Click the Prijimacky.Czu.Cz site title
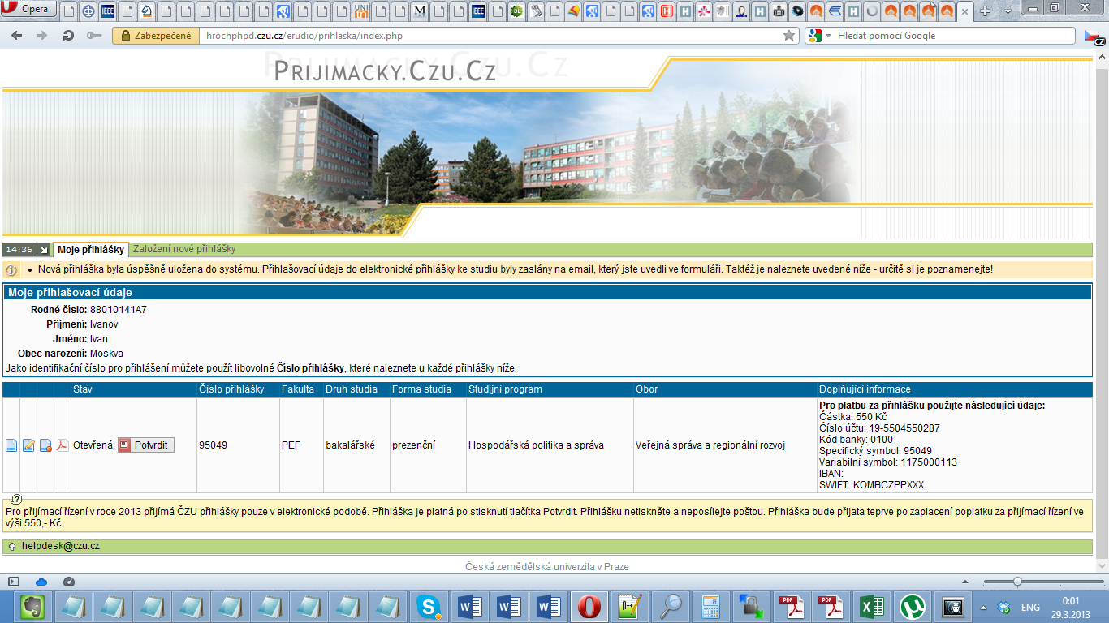The width and height of the screenshot is (1109, 623). [x=385, y=71]
